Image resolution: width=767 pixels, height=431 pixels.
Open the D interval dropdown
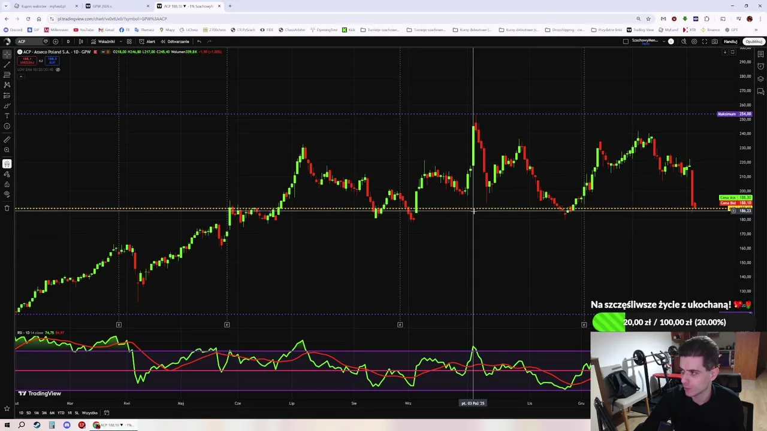68,41
